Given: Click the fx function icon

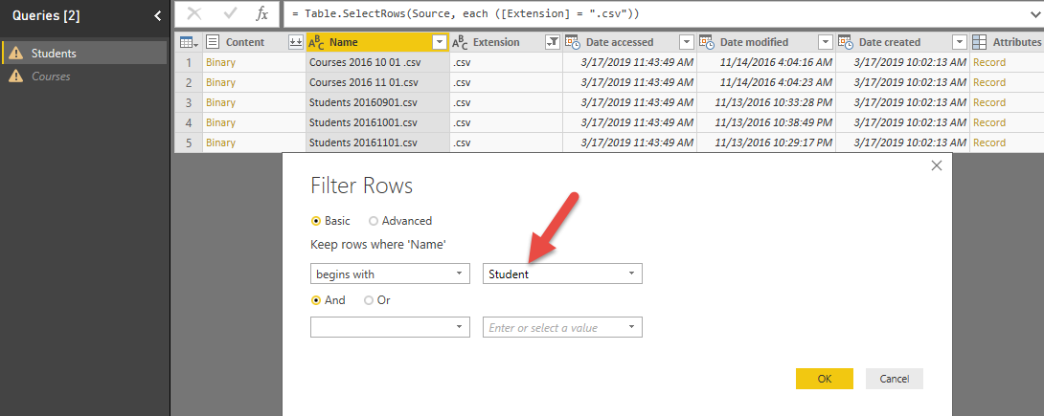Looking at the screenshot, I should (x=262, y=13).
